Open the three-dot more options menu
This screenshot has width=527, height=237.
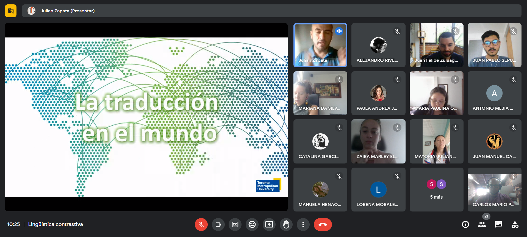pos(303,225)
